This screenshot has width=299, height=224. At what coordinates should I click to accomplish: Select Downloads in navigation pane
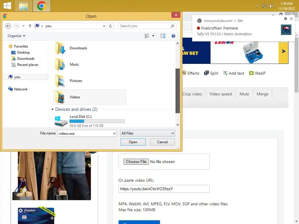tap(23, 58)
